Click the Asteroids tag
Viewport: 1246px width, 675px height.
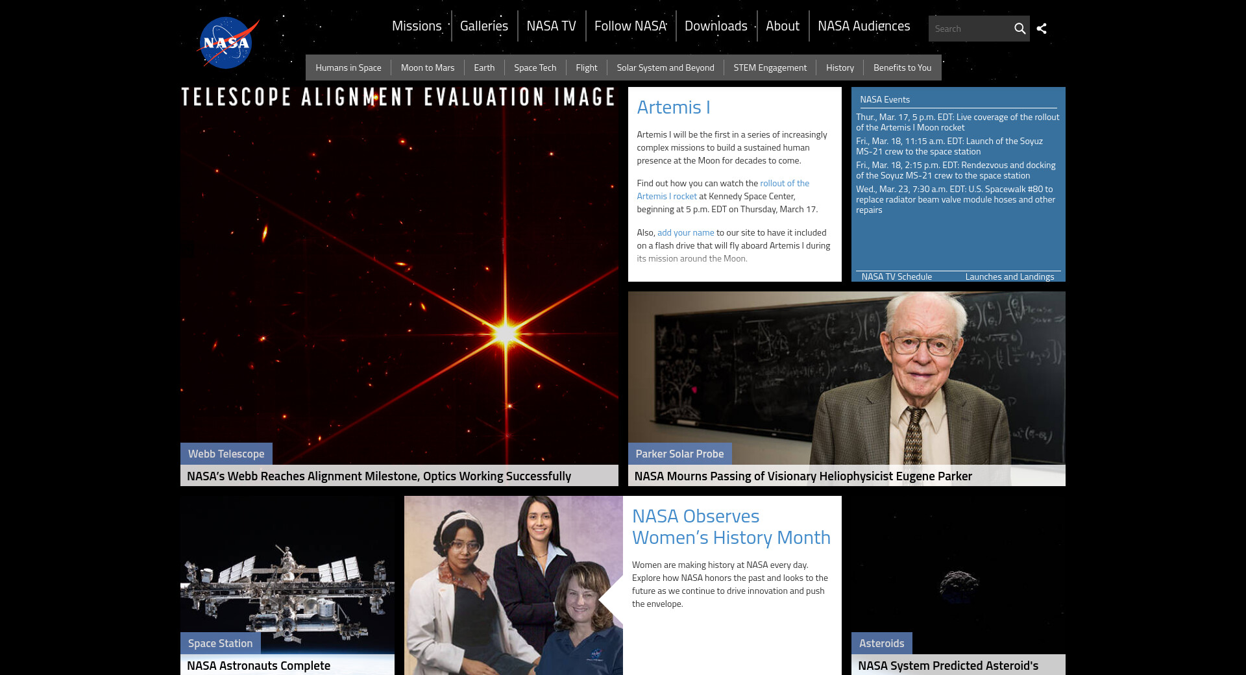pyautogui.click(x=882, y=643)
